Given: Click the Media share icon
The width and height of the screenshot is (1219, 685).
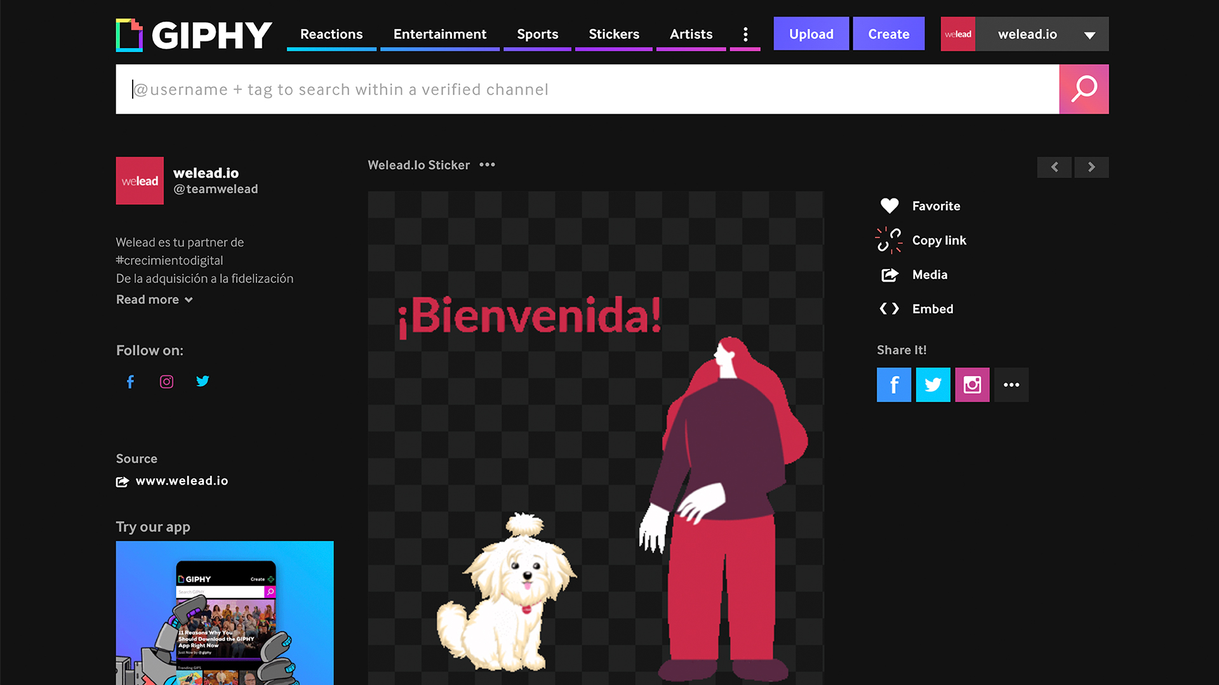Looking at the screenshot, I should pyautogui.click(x=889, y=275).
